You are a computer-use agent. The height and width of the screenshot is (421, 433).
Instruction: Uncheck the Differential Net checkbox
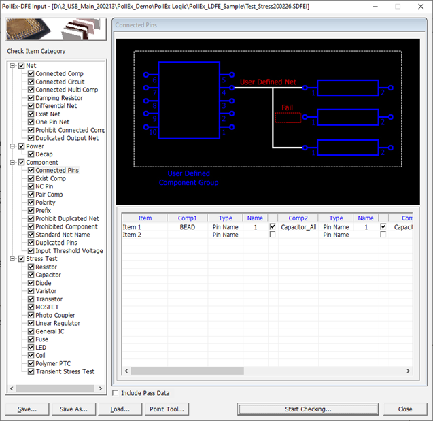click(31, 106)
